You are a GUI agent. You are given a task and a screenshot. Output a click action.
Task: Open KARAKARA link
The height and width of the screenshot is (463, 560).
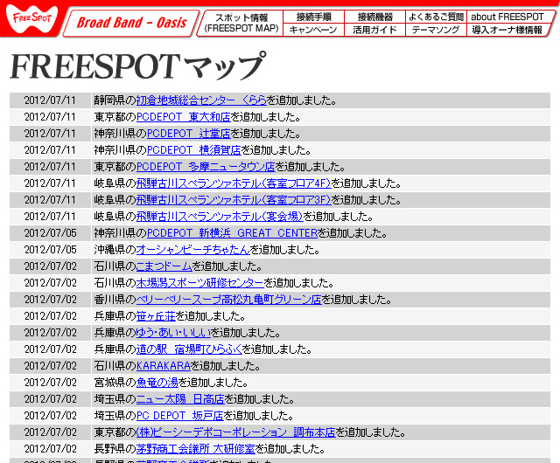(x=164, y=366)
